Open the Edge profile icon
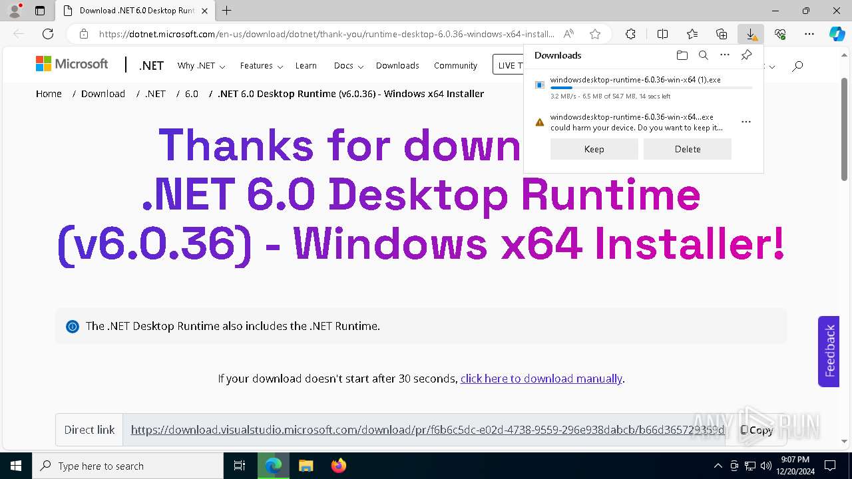The image size is (852, 479). (x=15, y=11)
